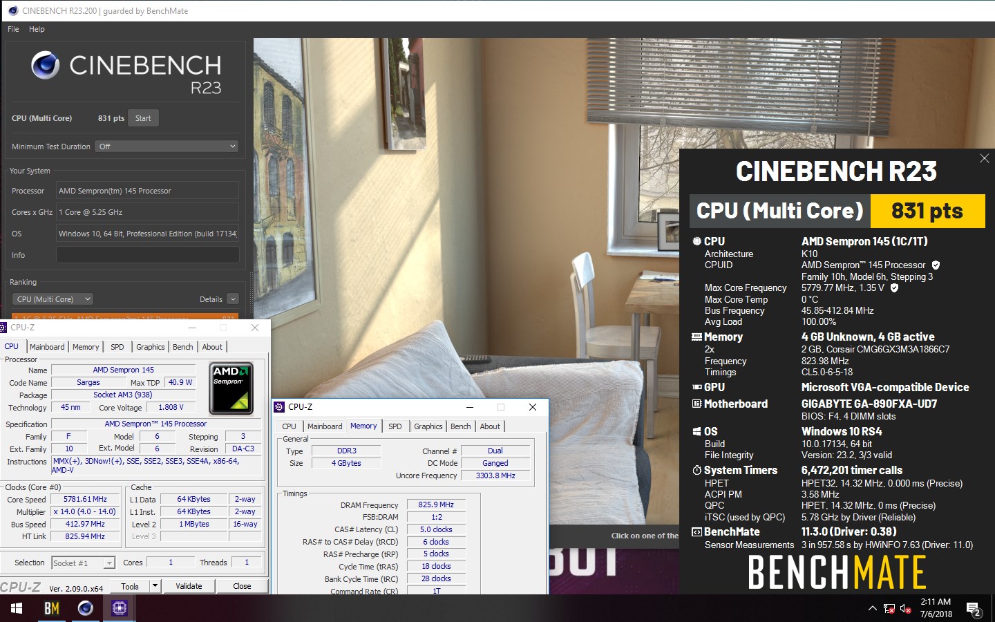The image size is (995, 622).
Task: Click the Info input field
Action: pos(147,255)
